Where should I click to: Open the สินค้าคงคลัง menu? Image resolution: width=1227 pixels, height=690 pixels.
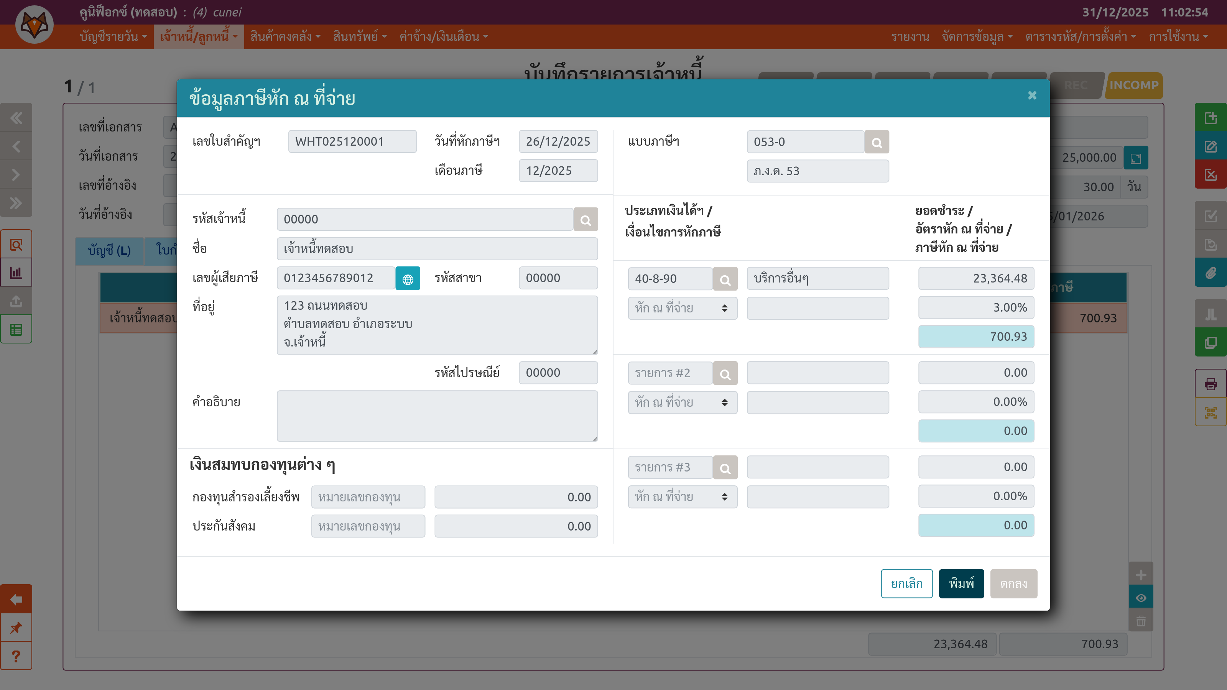coord(285,37)
